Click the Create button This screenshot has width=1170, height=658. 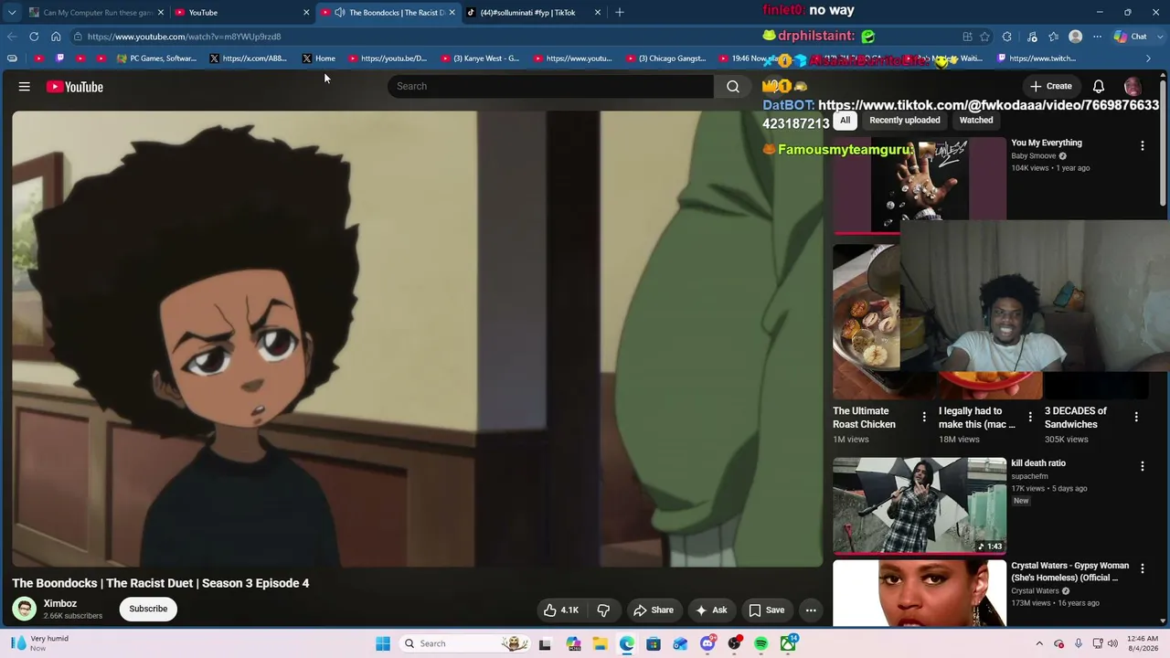(1050, 86)
